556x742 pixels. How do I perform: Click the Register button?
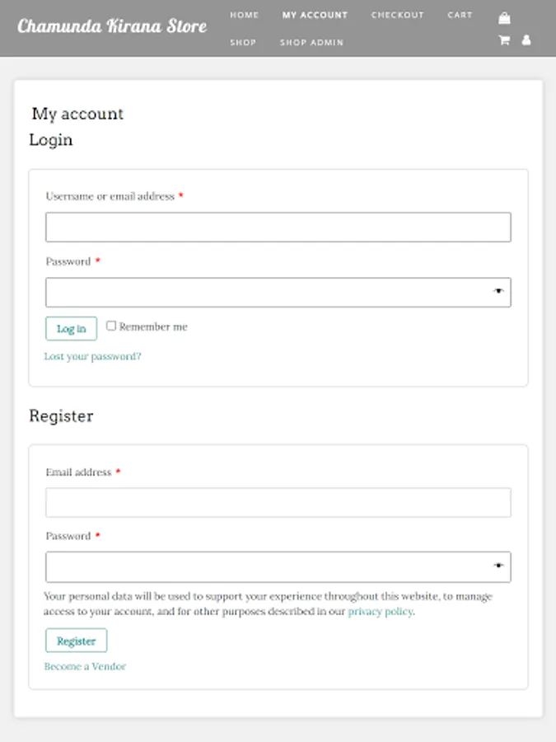[76, 641]
